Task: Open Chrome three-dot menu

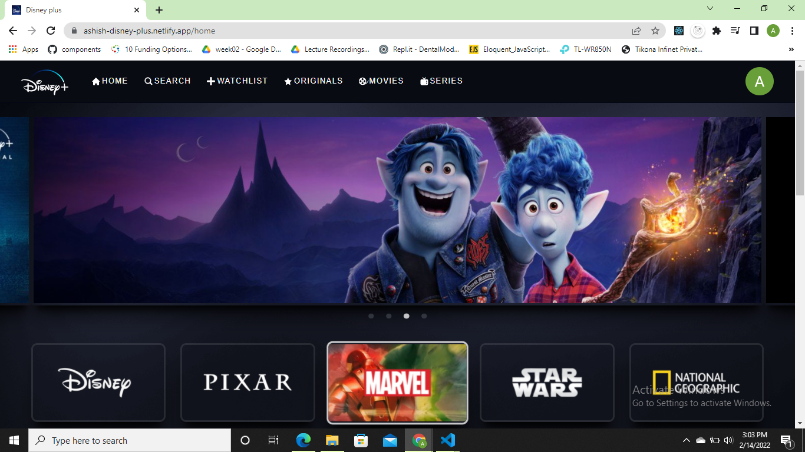Action: coord(791,31)
